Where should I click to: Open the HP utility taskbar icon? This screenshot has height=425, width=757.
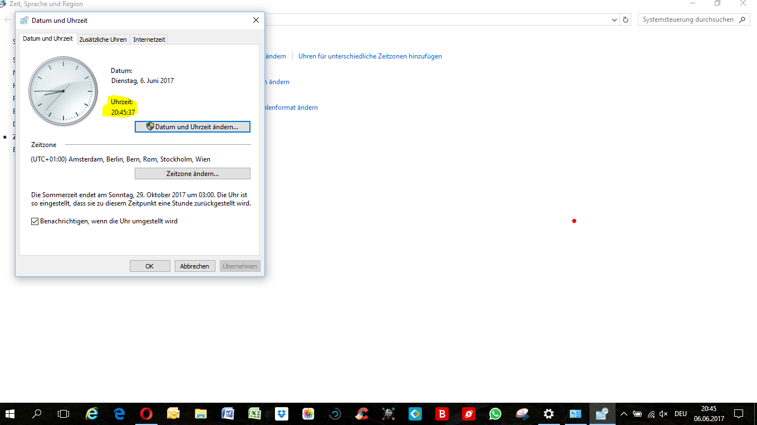pyautogui.click(x=389, y=414)
